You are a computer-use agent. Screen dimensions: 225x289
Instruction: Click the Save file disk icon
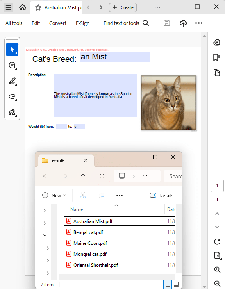click(167, 23)
